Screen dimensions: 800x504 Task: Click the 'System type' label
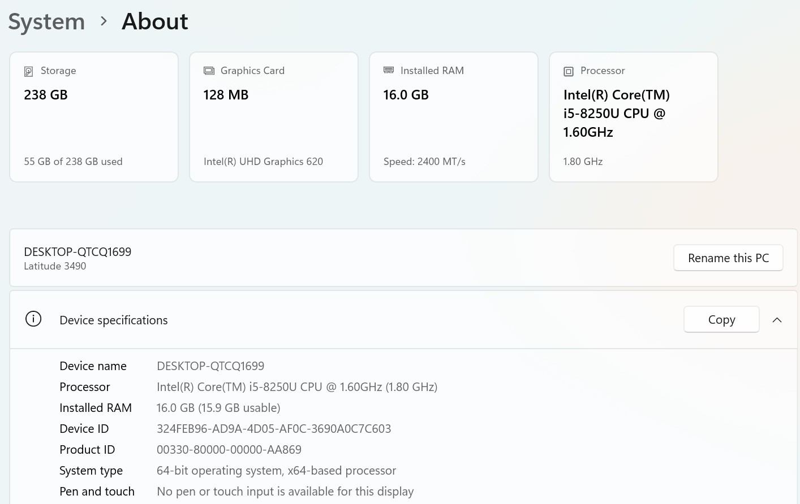pos(91,471)
